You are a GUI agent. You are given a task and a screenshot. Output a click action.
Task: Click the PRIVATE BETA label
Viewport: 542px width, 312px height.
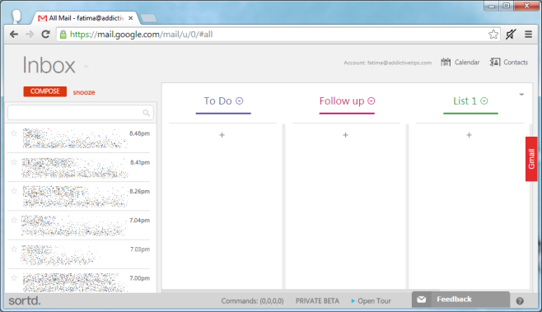point(317,301)
